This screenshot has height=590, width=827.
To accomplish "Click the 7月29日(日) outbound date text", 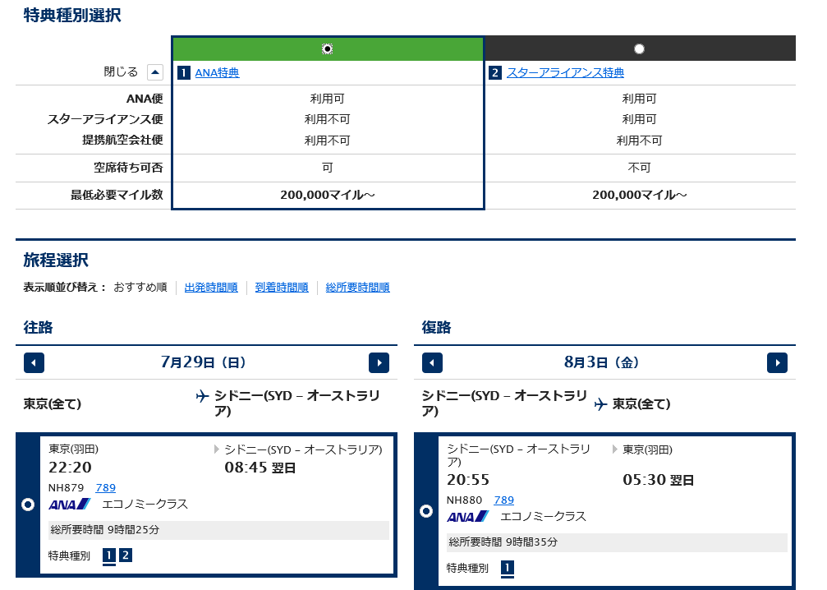I will click(203, 362).
